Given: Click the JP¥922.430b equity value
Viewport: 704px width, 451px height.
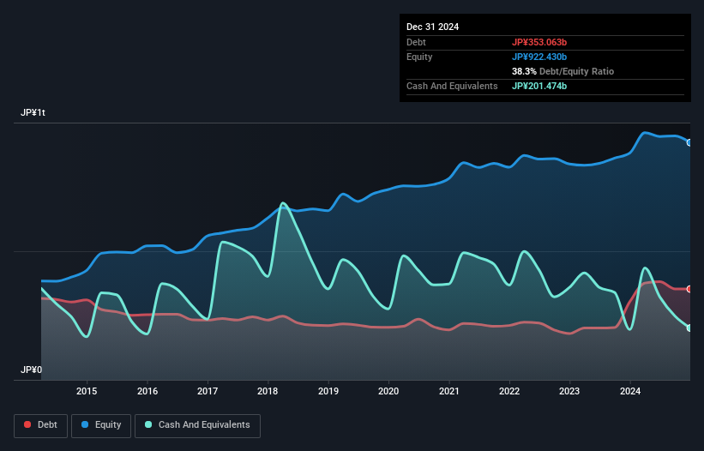Looking at the screenshot, I should [x=539, y=57].
